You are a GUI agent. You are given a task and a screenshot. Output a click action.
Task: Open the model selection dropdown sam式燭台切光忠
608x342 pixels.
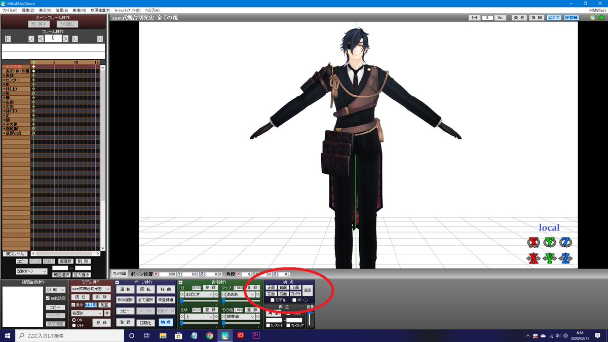[91, 289]
